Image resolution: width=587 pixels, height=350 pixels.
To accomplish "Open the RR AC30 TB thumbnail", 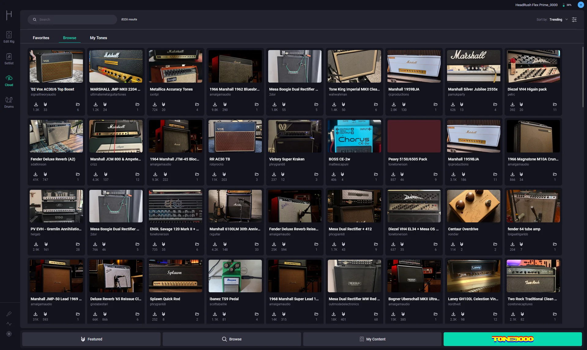I will point(235,136).
